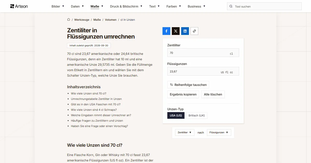Share page on LinkedIn
The height and width of the screenshot is (163, 311).
point(185,31)
